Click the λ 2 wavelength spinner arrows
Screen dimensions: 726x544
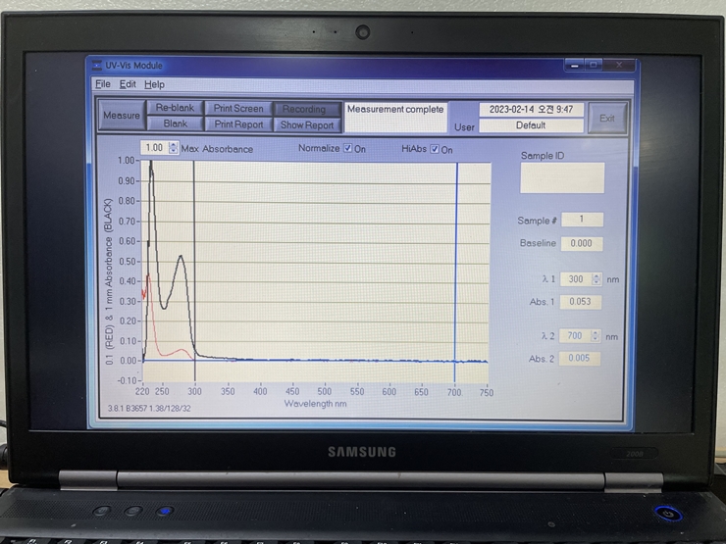pyautogui.click(x=596, y=336)
